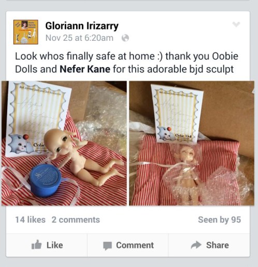Click the blue jar in left photo
Viewport: 258px width, 267px height.
click(45, 180)
